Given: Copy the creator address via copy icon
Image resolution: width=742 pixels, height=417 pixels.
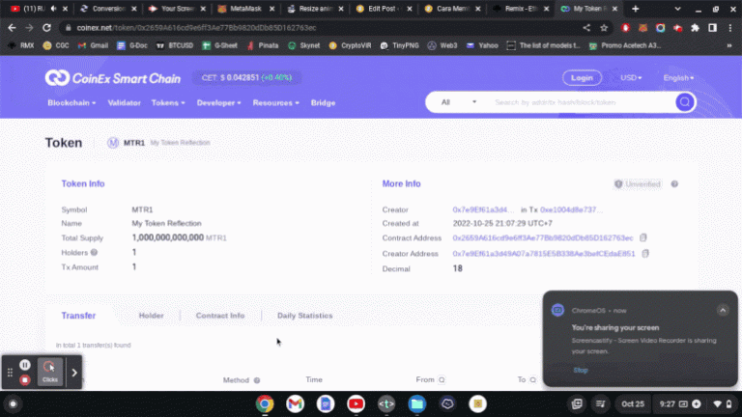Looking at the screenshot, I should [645, 253].
